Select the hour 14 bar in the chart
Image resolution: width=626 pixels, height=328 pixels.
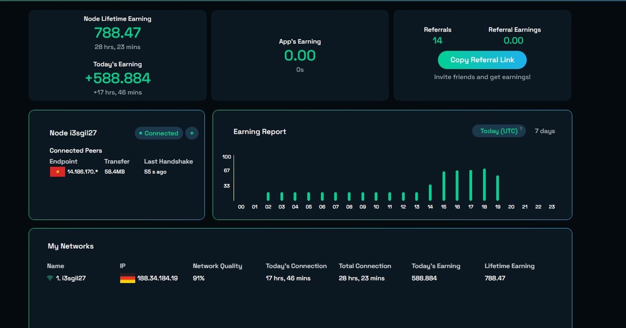tap(430, 193)
